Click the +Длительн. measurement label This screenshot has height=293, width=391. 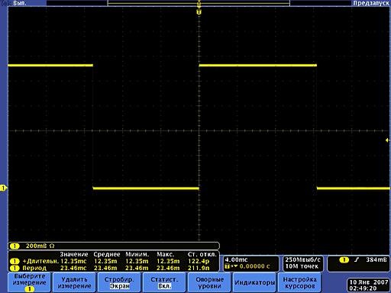click(x=40, y=261)
